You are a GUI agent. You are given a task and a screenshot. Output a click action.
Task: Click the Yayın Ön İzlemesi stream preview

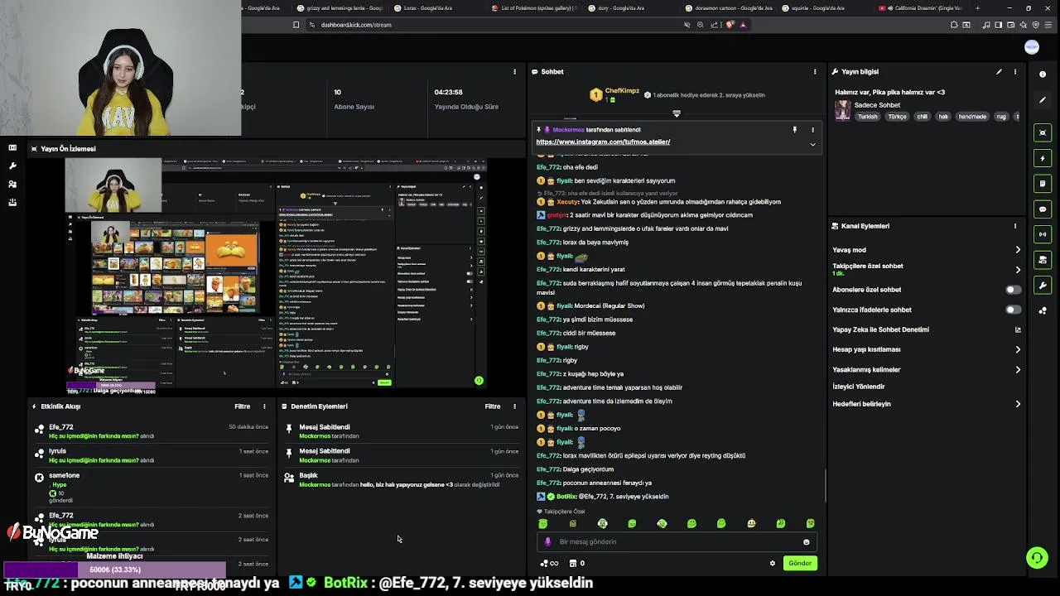click(277, 274)
